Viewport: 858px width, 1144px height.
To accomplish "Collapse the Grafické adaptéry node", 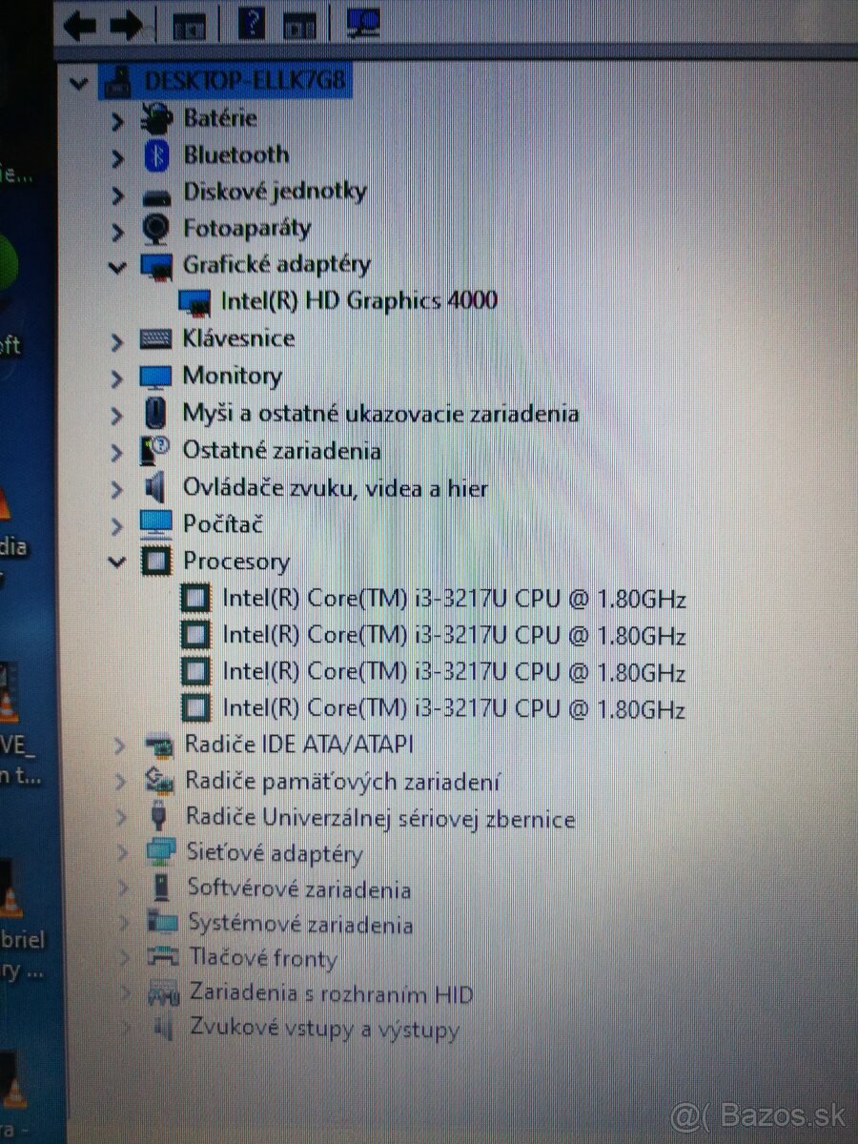I will [x=117, y=265].
